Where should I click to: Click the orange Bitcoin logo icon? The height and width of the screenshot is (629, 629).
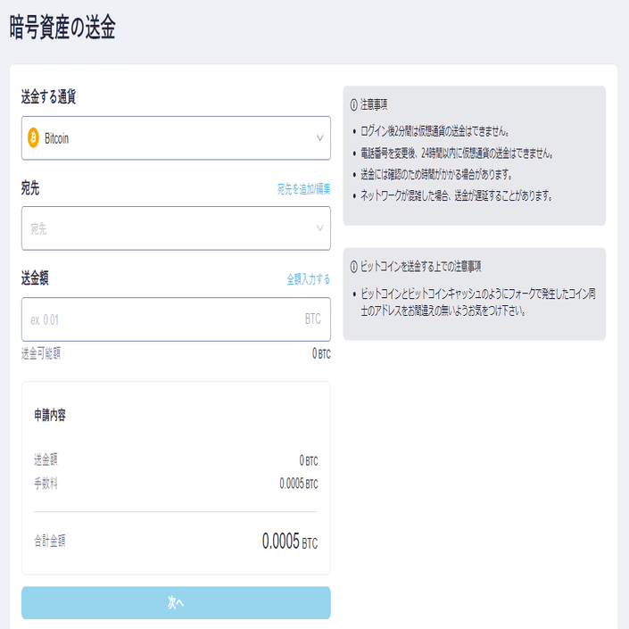(x=33, y=137)
